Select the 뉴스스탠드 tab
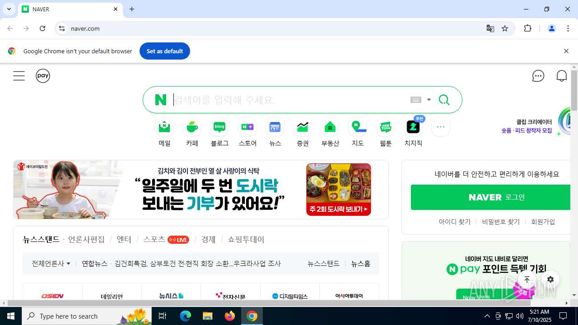 (41, 239)
